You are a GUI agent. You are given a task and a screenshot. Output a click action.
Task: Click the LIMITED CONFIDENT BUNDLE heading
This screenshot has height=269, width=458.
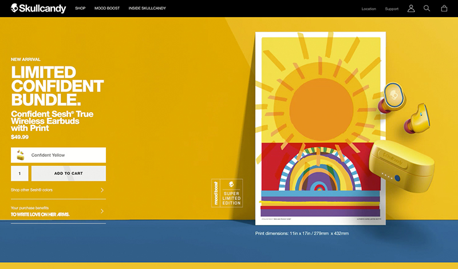(x=57, y=86)
